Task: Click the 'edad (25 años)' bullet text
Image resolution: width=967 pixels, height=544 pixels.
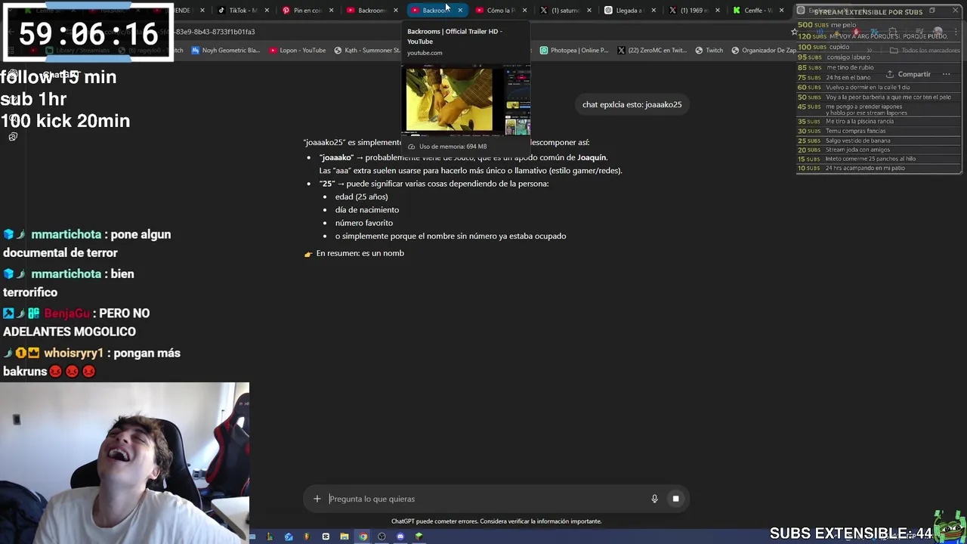Action: click(361, 196)
